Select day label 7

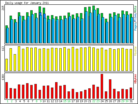click(x=32, y=101)
